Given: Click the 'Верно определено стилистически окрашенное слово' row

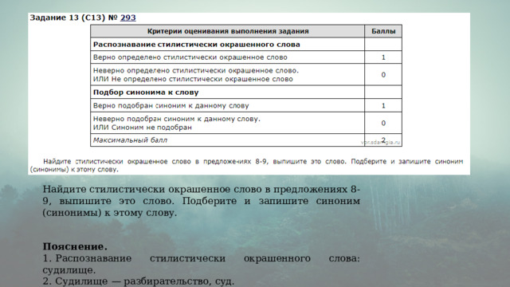Looking at the screenshot, I should 246,57.
